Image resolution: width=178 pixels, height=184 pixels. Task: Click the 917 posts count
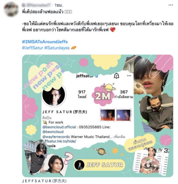82,94
